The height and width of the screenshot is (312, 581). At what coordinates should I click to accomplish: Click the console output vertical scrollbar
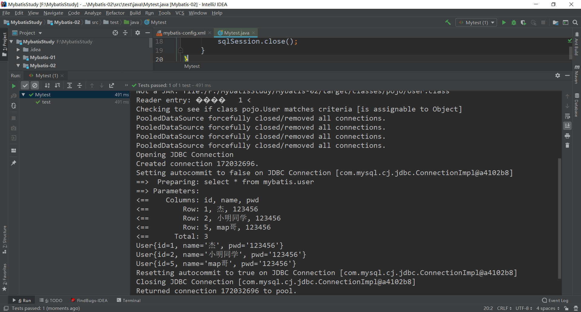click(x=560, y=218)
